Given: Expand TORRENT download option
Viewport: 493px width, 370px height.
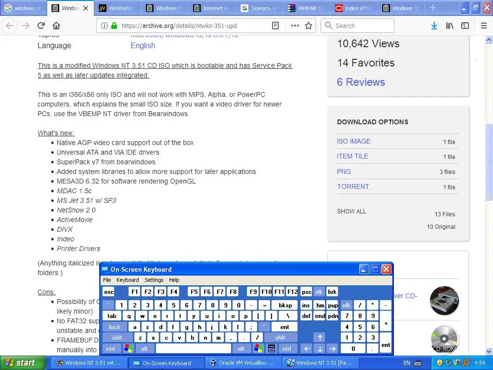Looking at the screenshot, I should [353, 186].
